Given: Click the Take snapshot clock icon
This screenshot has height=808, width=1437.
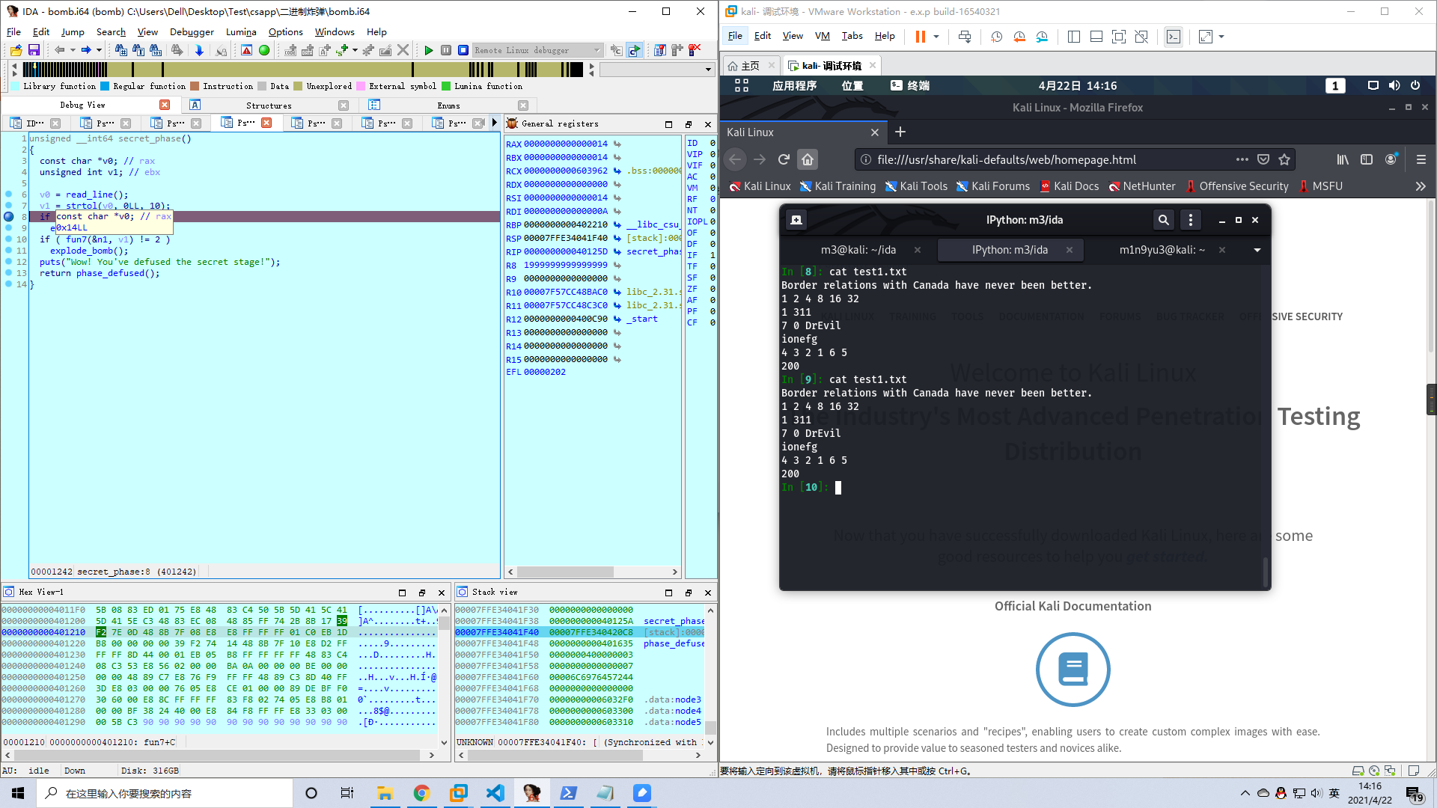Looking at the screenshot, I should pos(996,37).
